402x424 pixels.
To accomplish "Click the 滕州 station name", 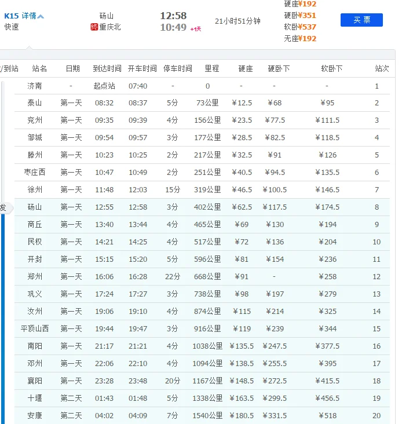I will point(35,155).
